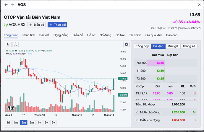Click the TradingView logo on chart
Image resolution: width=204 pixels, height=132 pixels.
(x=11, y=108)
